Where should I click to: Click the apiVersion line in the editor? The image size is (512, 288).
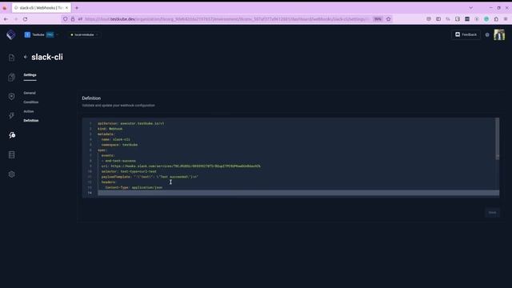tap(131, 123)
